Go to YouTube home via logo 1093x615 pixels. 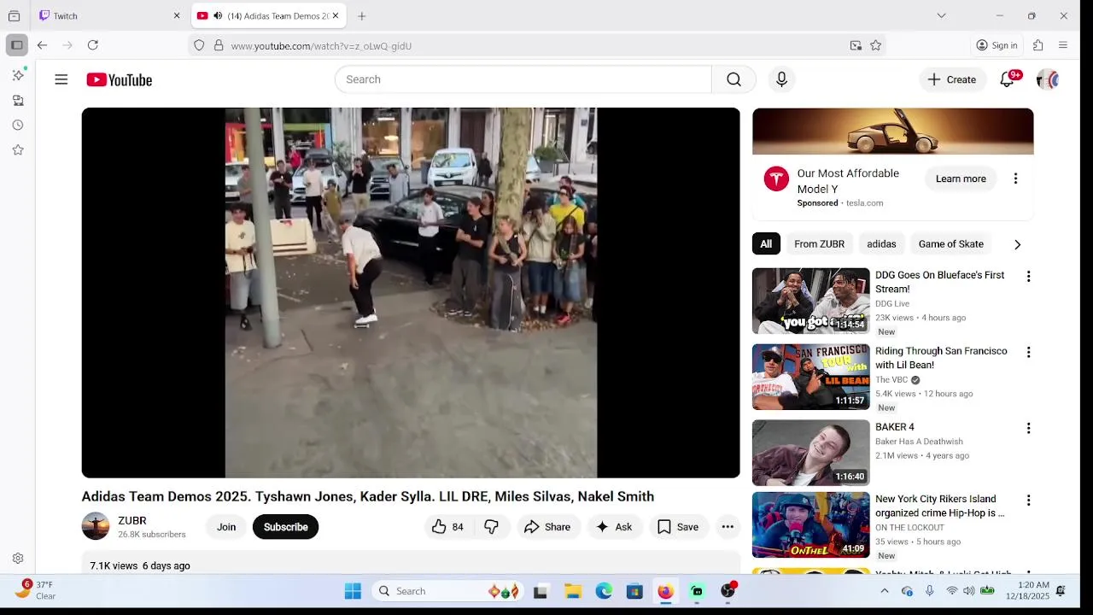click(119, 79)
